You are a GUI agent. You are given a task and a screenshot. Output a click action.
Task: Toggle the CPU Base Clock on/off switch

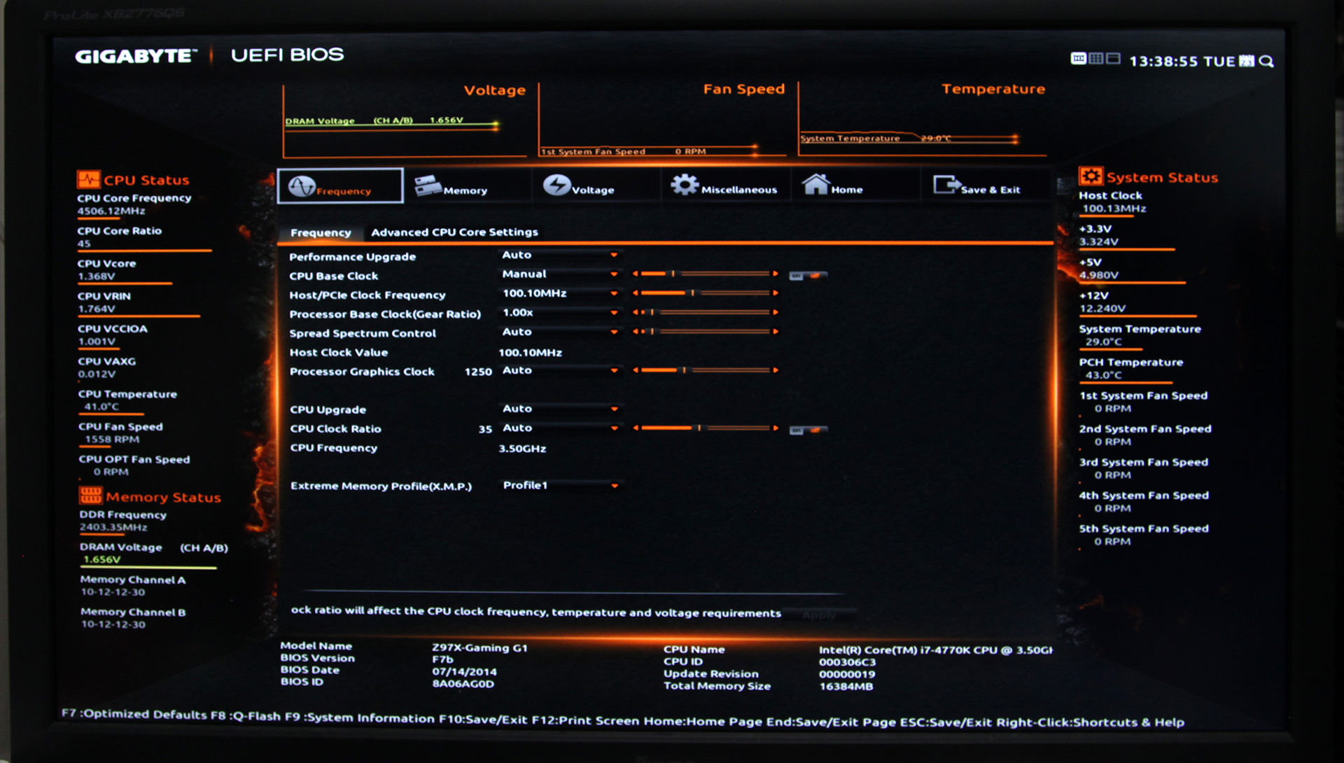pyautogui.click(x=808, y=276)
